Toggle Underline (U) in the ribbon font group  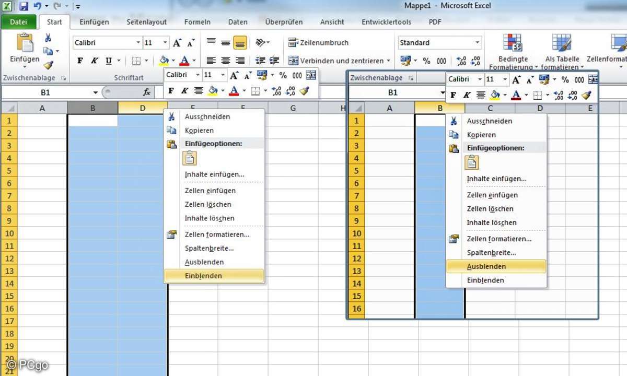(x=109, y=61)
